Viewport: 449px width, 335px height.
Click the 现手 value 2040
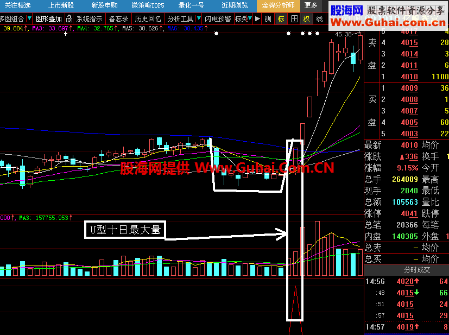coord(409,191)
